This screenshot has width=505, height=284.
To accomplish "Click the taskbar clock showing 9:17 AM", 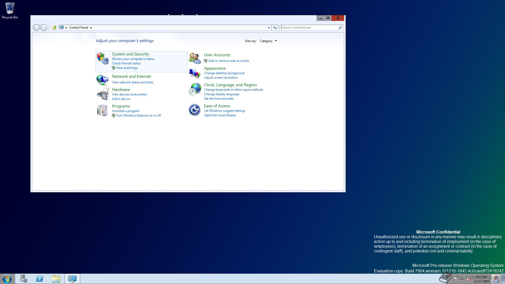I will click(x=482, y=279).
